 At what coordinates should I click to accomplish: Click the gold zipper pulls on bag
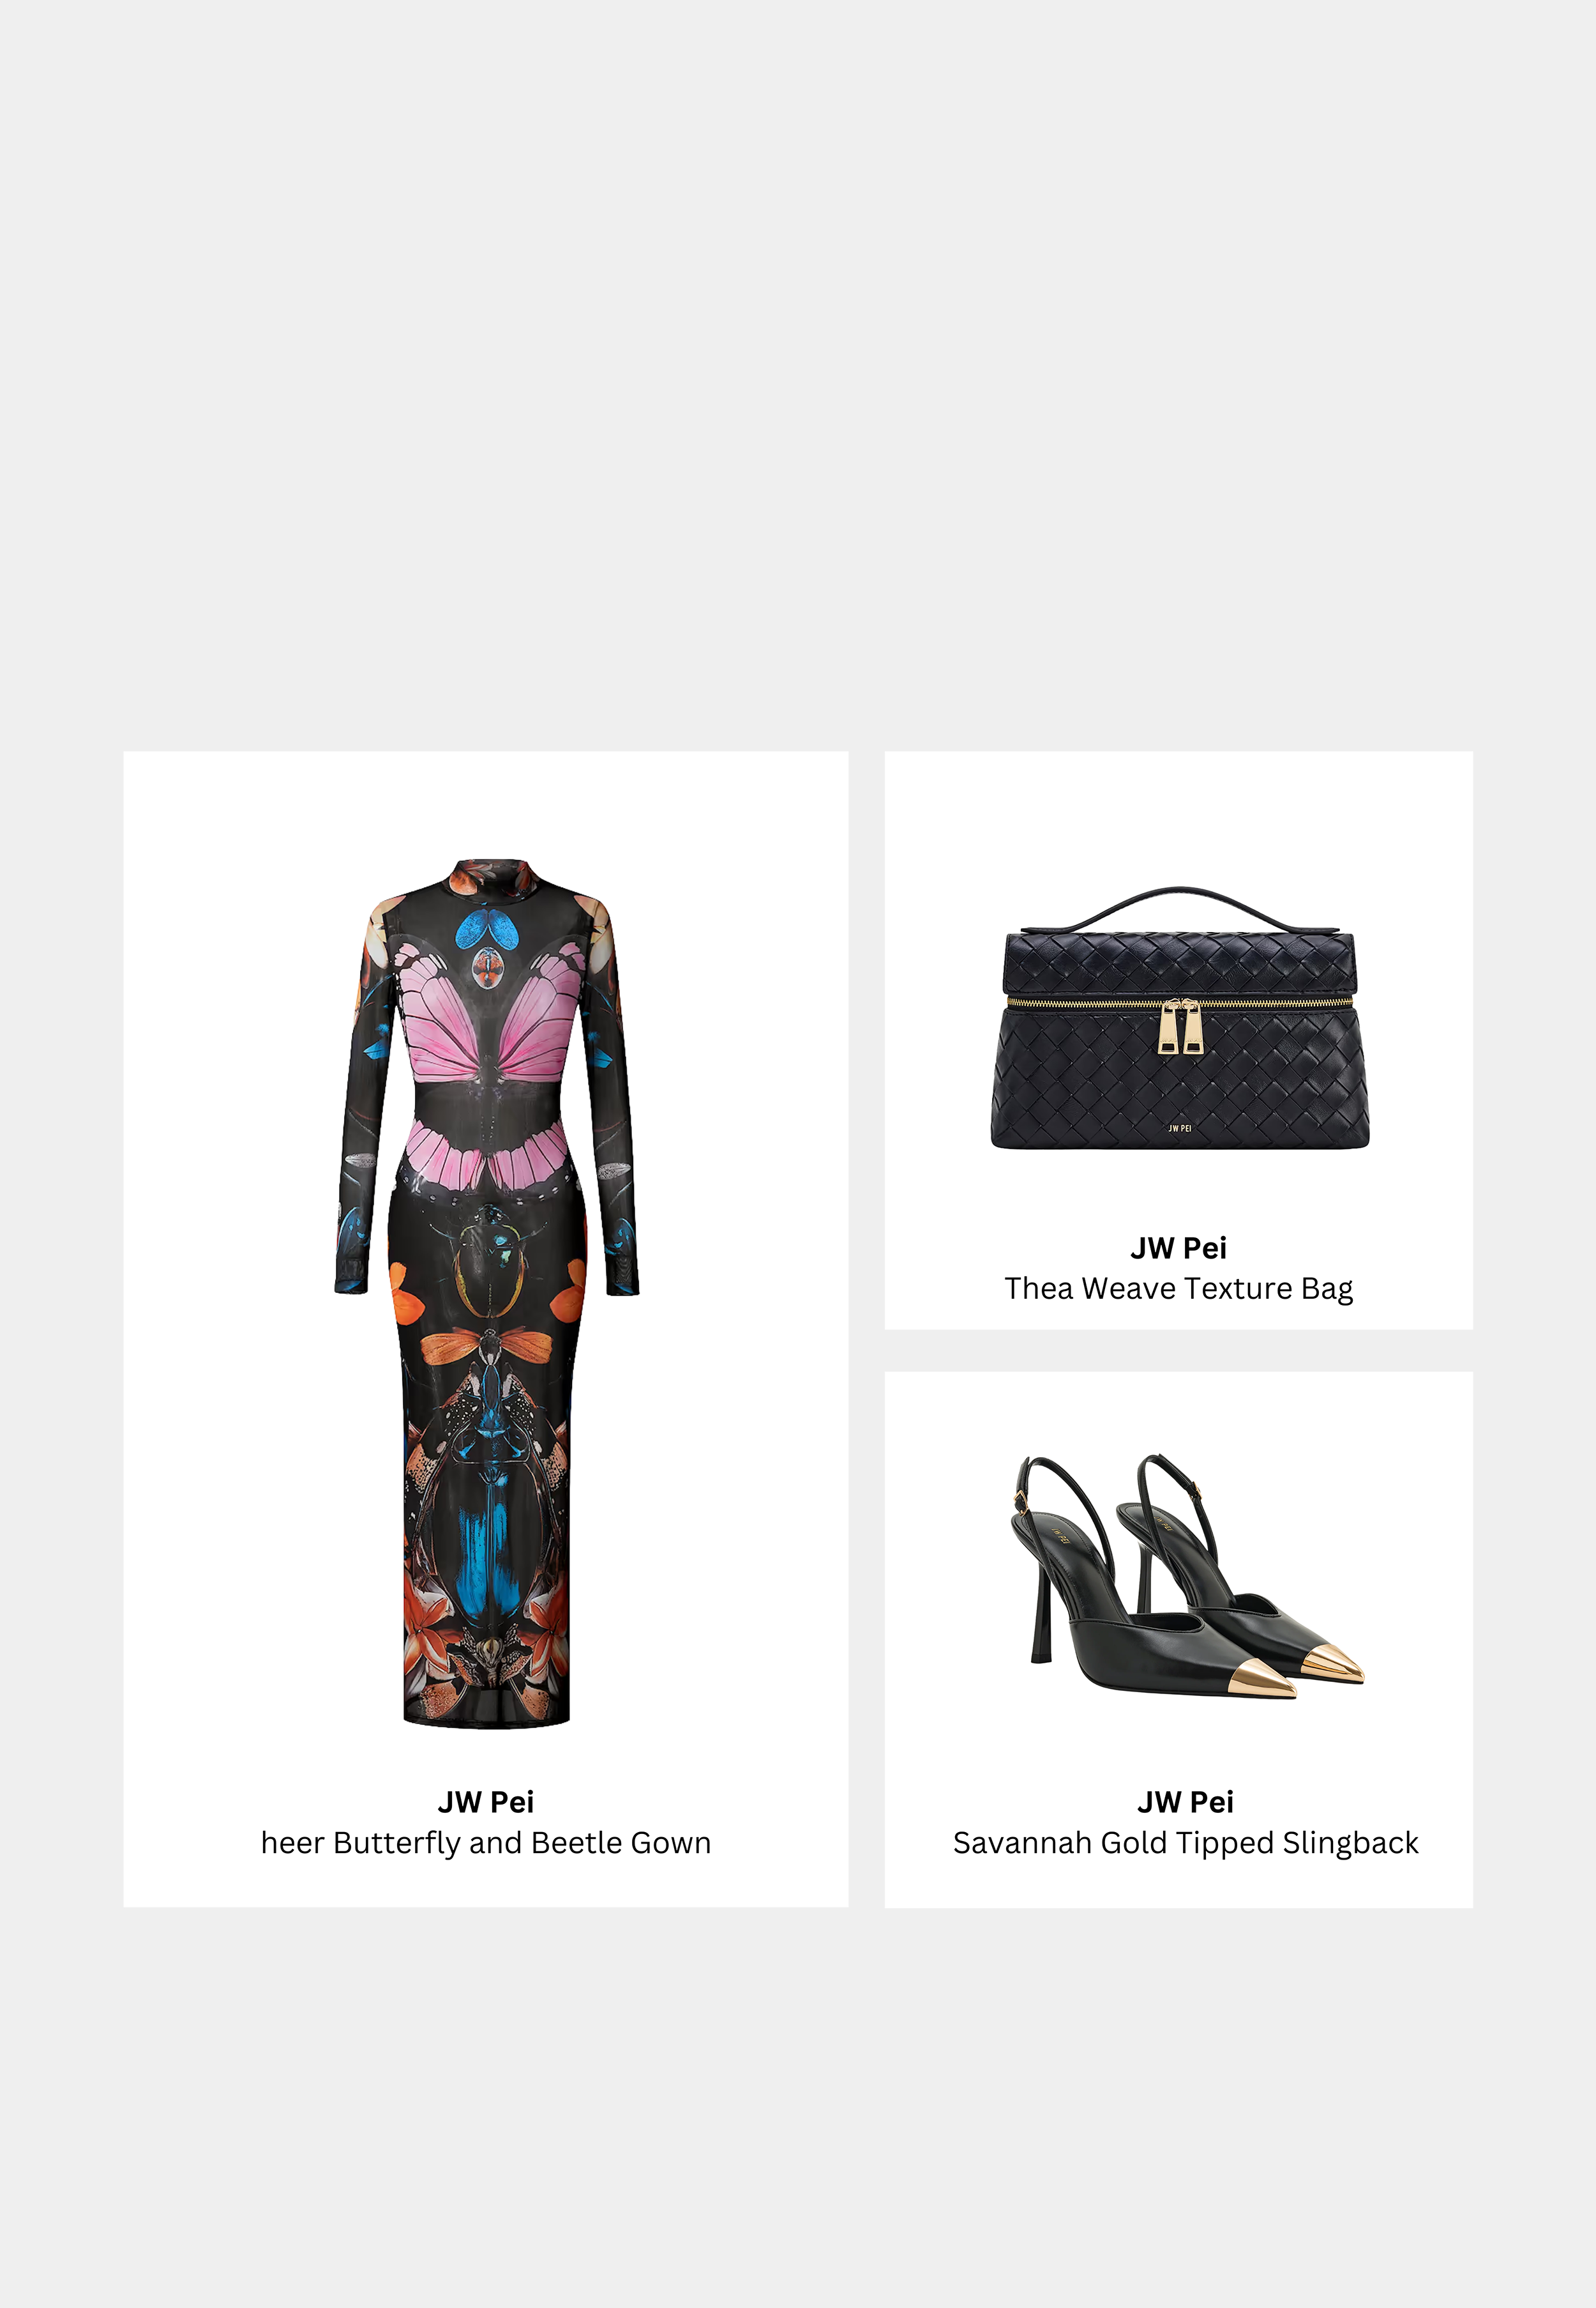1180,1027
